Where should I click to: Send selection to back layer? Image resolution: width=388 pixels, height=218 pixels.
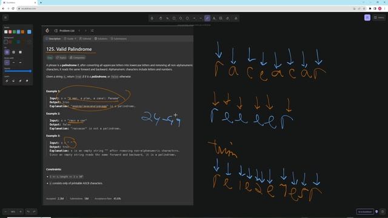pos(7,81)
